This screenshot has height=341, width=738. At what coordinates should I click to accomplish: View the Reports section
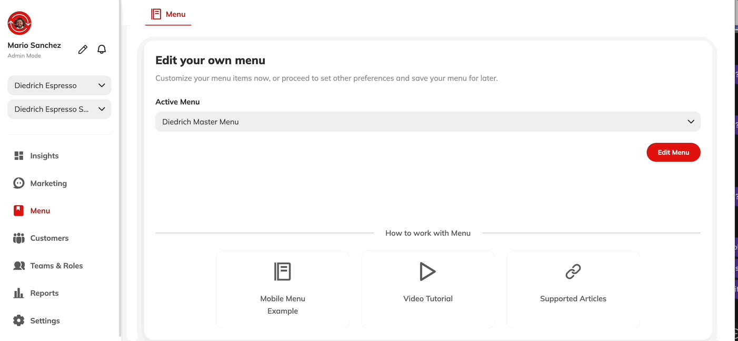point(44,293)
